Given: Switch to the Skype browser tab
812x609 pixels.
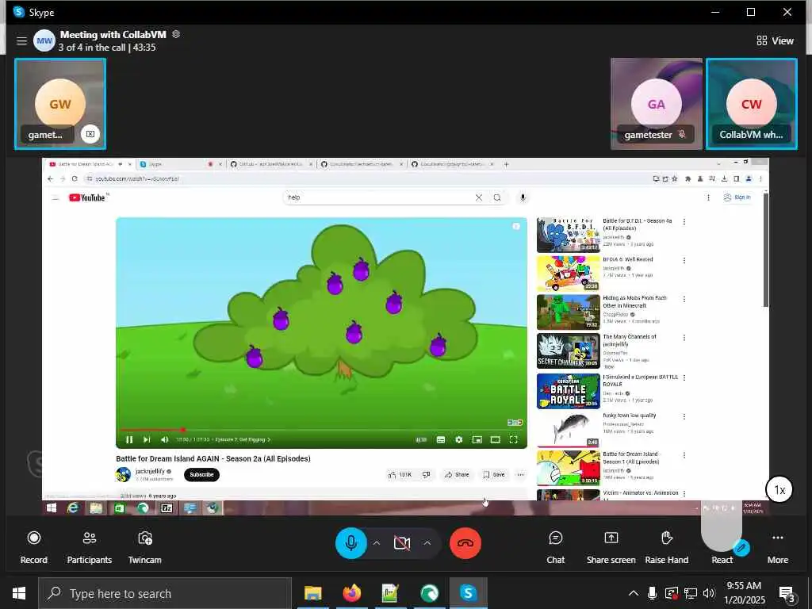Looking at the screenshot, I should (x=176, y=164).
